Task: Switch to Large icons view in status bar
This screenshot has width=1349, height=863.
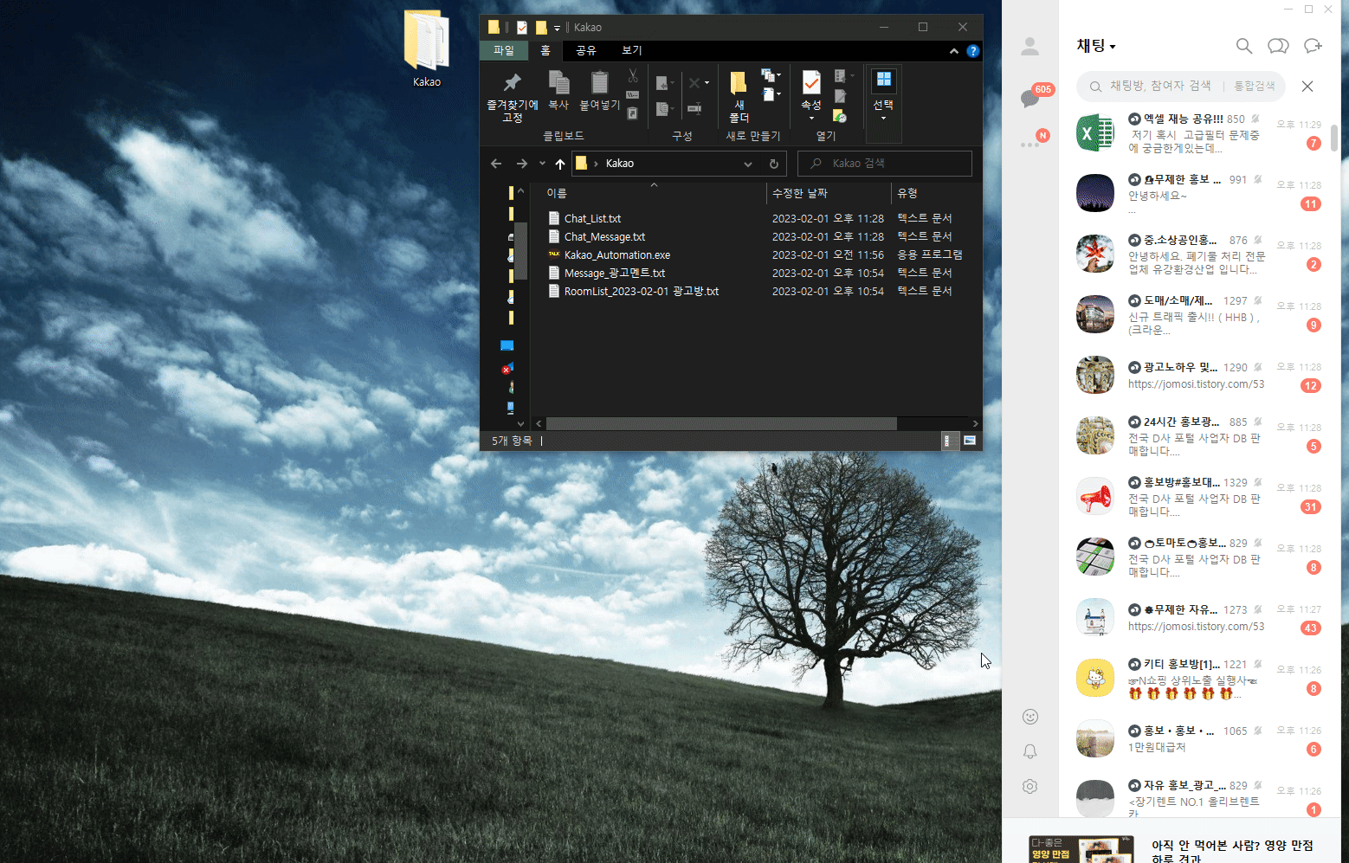Action: tap(970, 441)
